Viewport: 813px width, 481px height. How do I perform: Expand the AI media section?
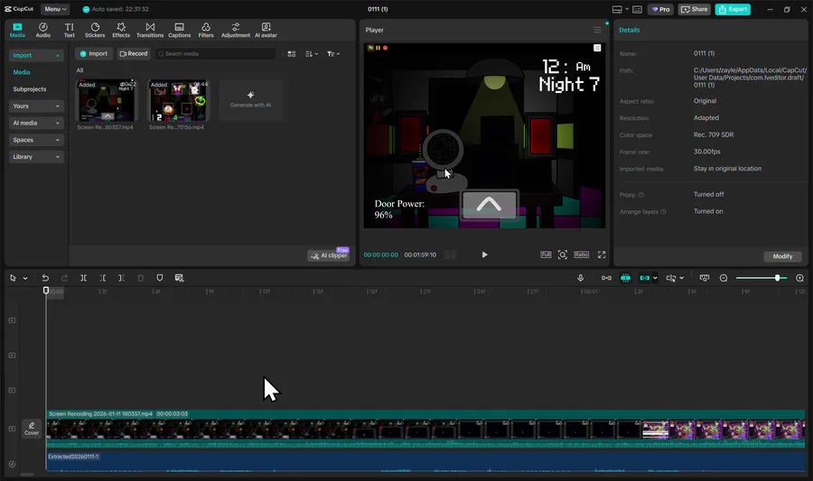point(36,124)
